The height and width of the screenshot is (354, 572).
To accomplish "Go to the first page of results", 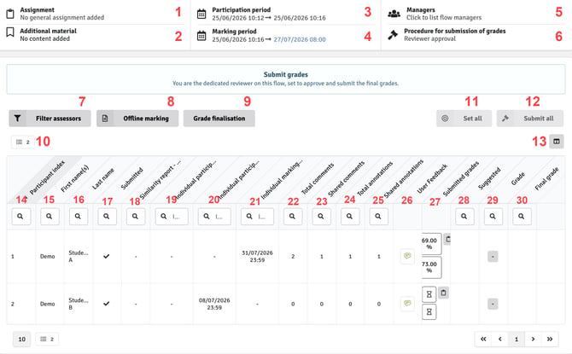I will [x=483, y=339].
